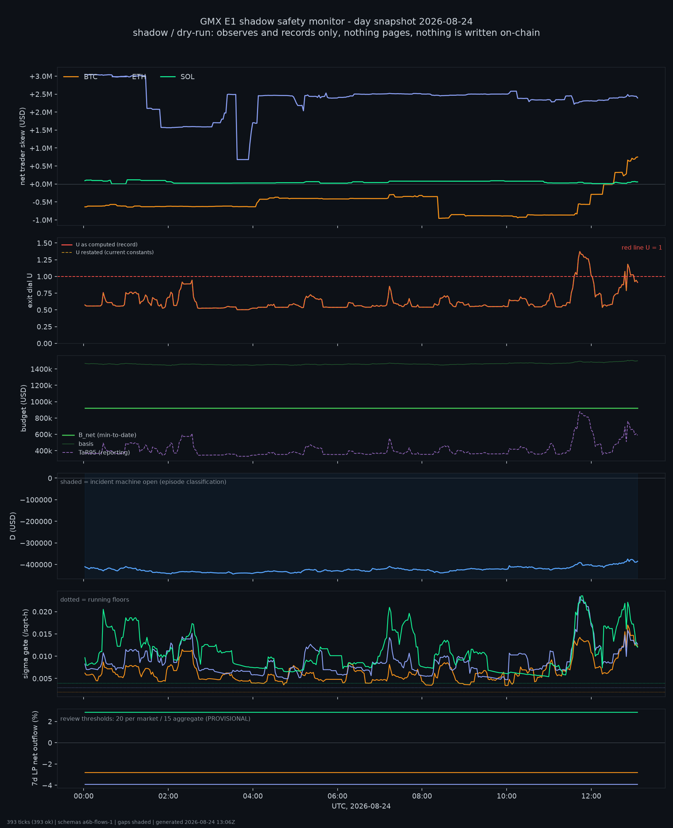Click the "B_net (min-to-date)" legend entry
This screenshot has width=673, height=828.
pyautogui.click(x=107, y=435)
